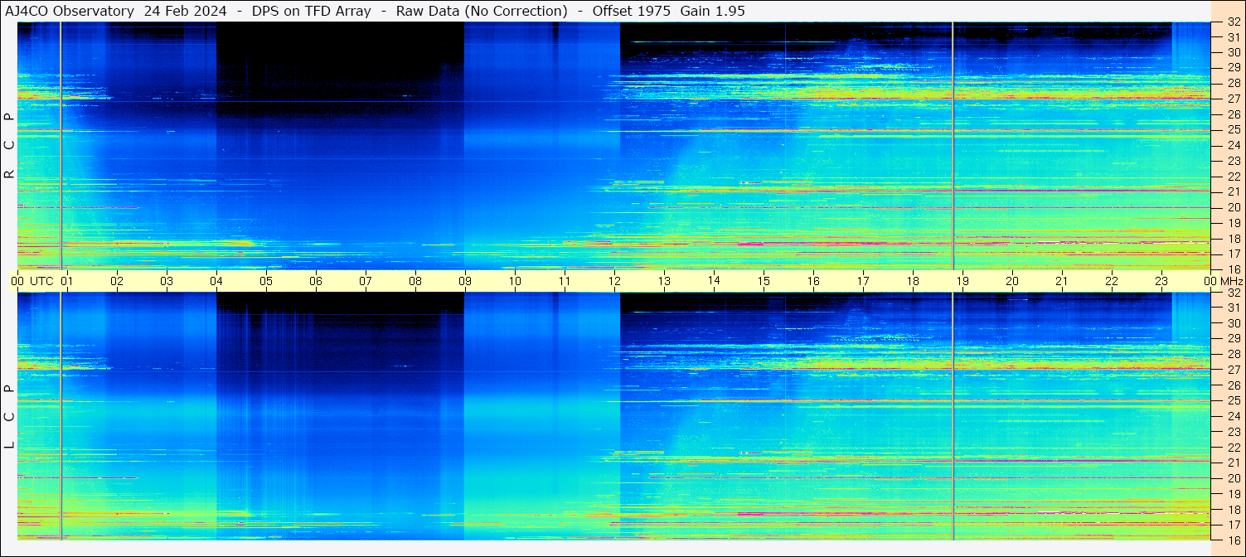Screen dimensions: 1246x557
Task: Click the 29 MHz tick label of LCP panel
Action: [1234, 339]
